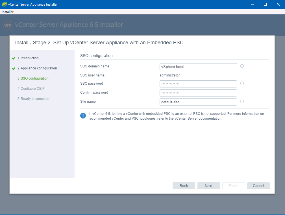
Task: Cancel the installation wizard
Action: [258, 186]
